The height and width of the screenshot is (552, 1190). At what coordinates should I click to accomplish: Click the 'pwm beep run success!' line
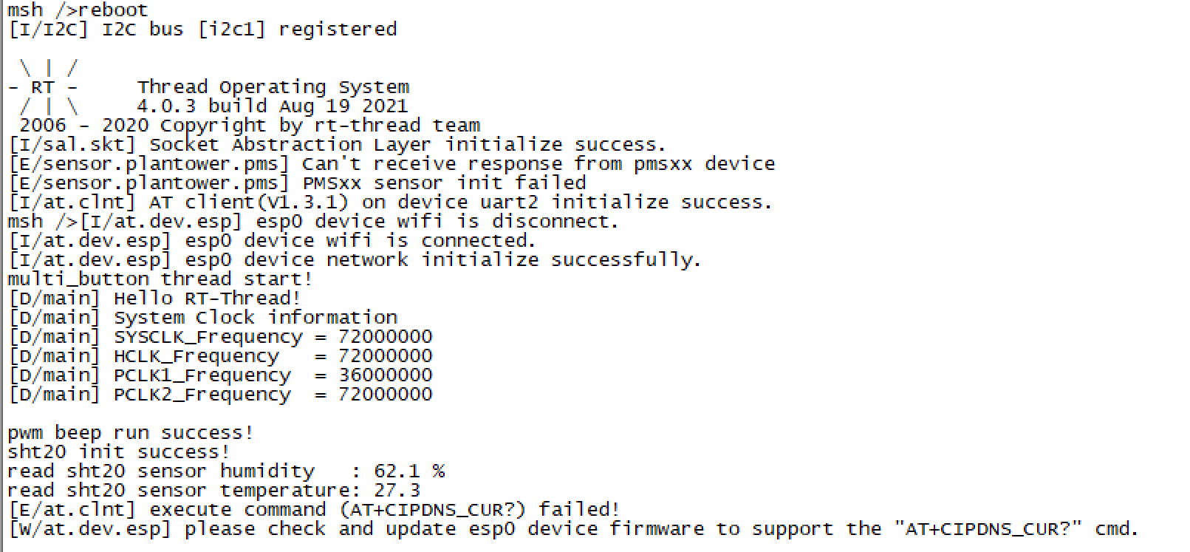click(x=131, y=433)
